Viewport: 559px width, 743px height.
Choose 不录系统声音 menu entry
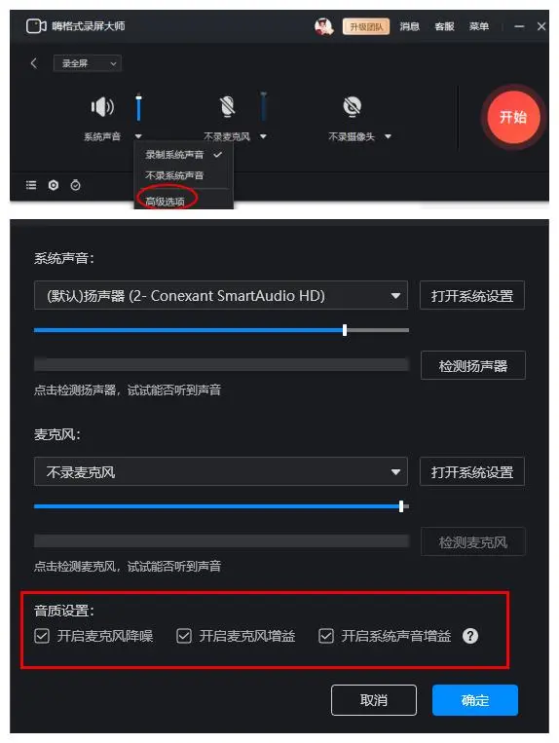[x=174, y=175]
